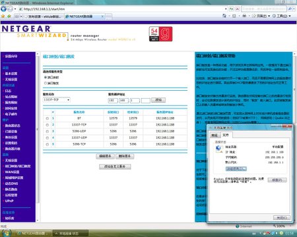This screenshot has width=297, height=237.
Task: Refresh the page with the green arrows icon
Action: pyautogui.click(x=231, y=9)
